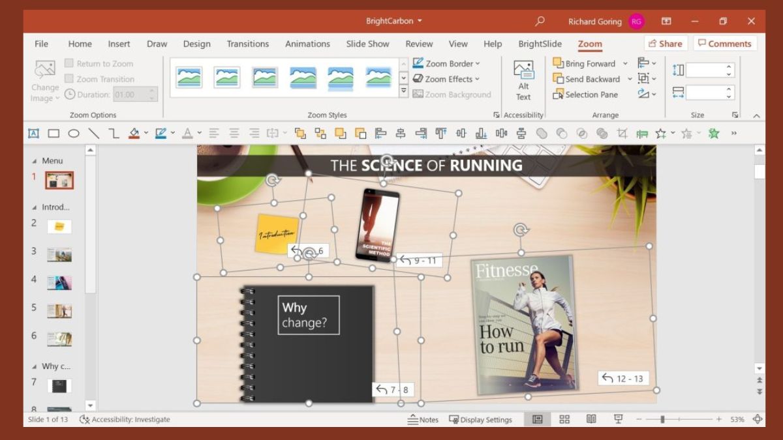This screenshot has width=783, height=440.
Task: Click the Crop tool icon
Action: click(622, 133)
